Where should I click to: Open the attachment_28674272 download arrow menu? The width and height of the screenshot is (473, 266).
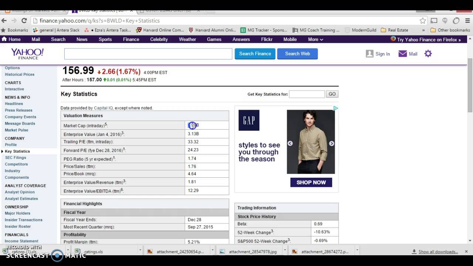pyautogui.click(x=357, y=250)
